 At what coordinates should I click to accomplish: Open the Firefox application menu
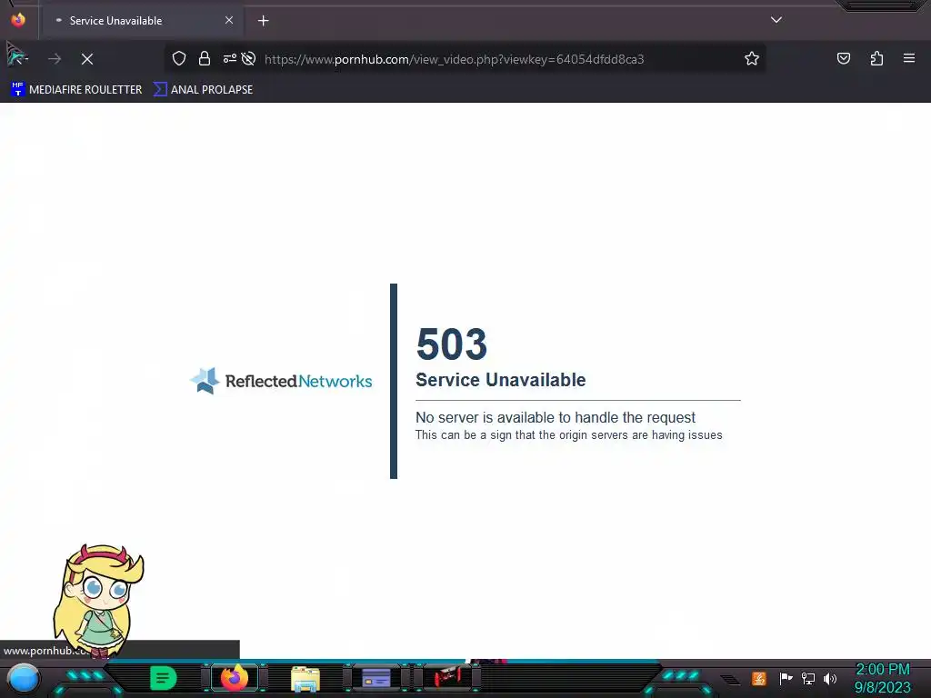(x=909, y=58)
